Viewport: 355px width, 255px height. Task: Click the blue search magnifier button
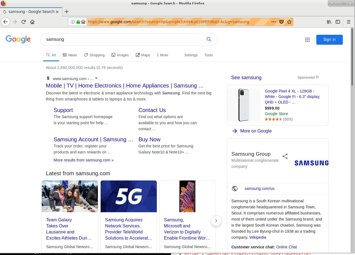[209, 39]
